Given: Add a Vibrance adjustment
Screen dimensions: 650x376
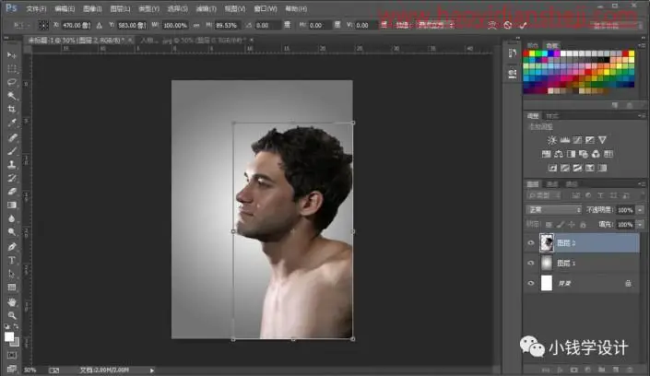Looking at the screenshot, I should (x=602, y=140).
